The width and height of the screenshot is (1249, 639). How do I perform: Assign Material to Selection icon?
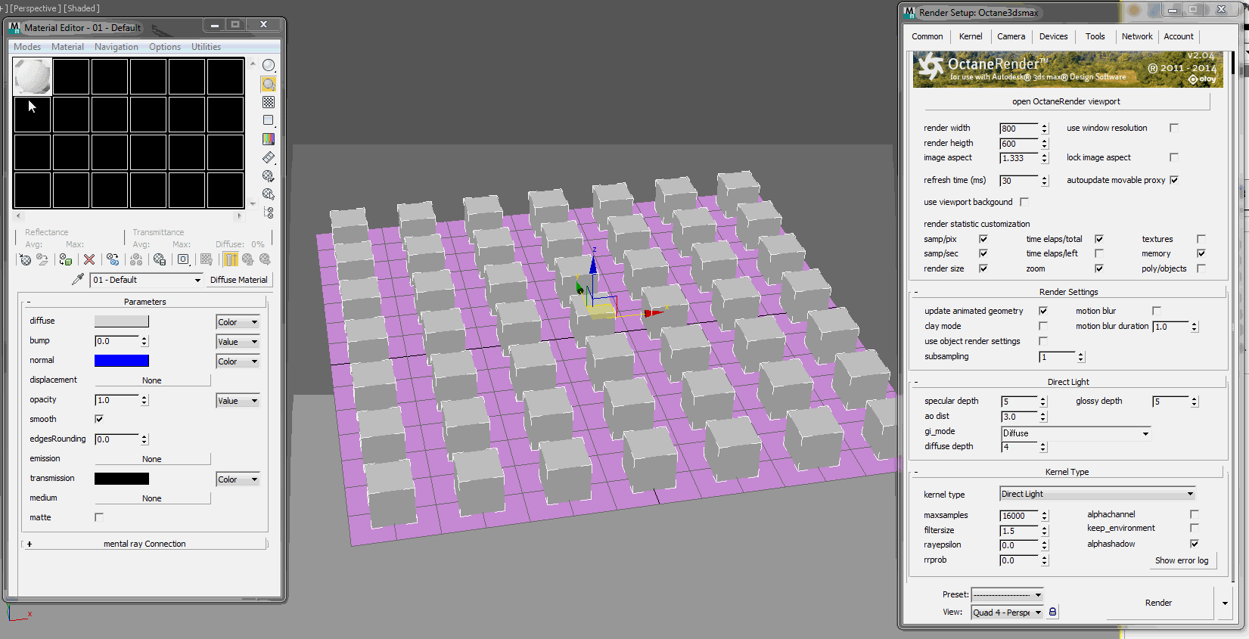pos(66,259)
